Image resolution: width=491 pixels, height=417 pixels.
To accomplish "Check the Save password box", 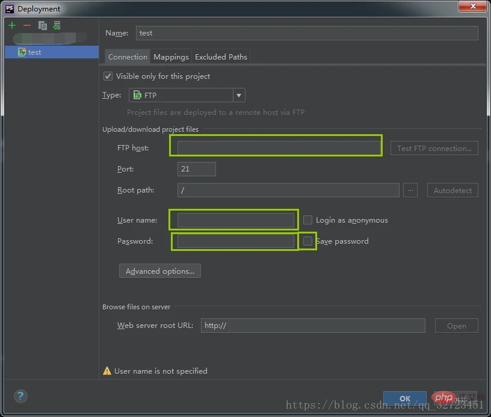I will pos(307,241).
